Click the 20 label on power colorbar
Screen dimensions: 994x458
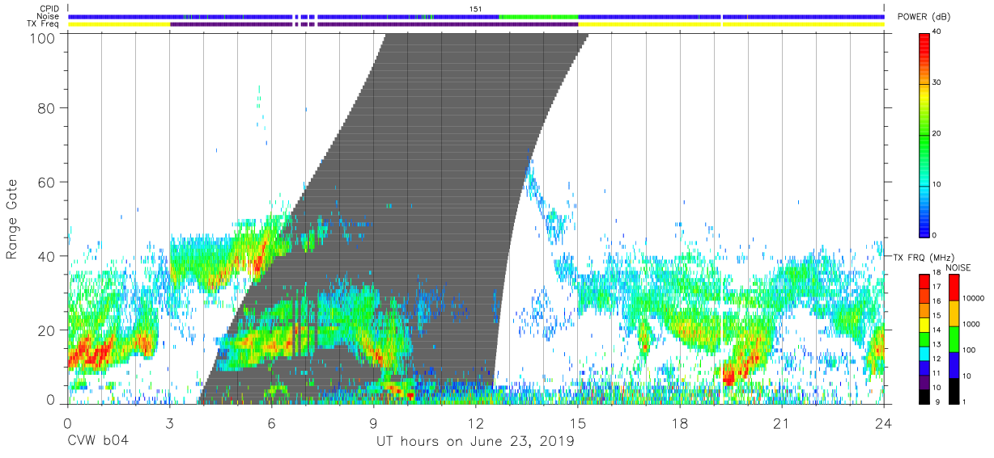[938, 133]
